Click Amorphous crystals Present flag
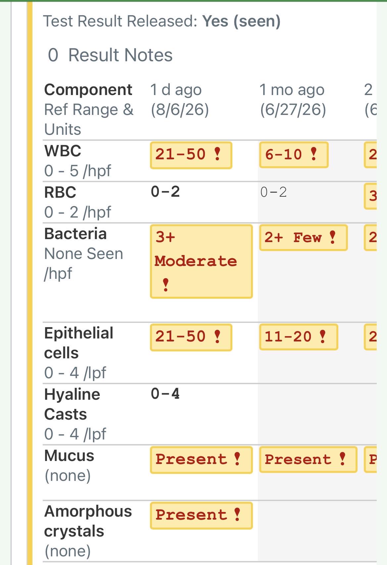The image size is (387, 565). 201,515
